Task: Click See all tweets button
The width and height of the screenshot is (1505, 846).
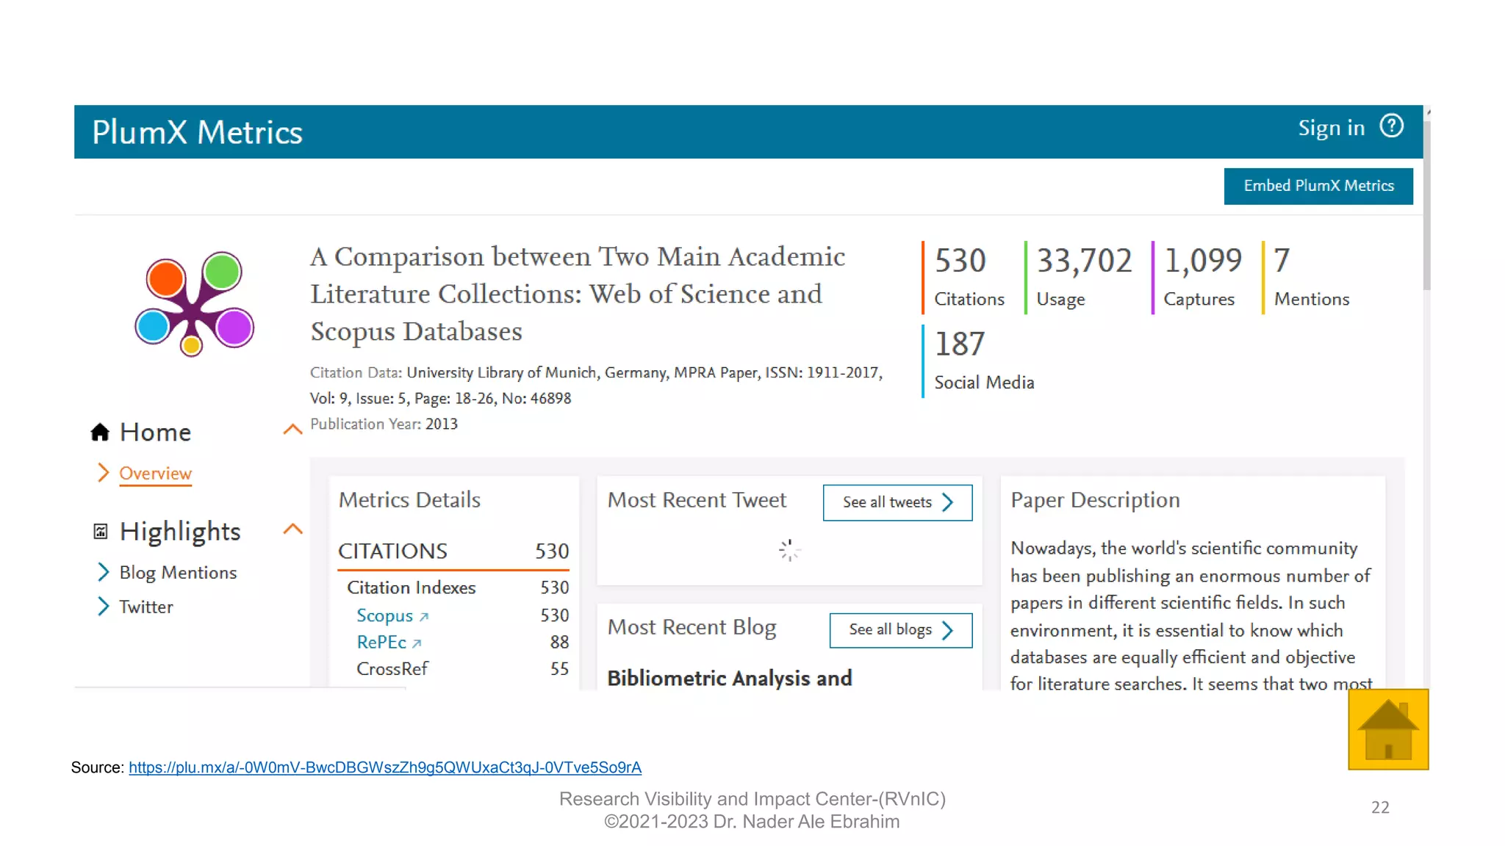Action: click(x=897, y=502)
